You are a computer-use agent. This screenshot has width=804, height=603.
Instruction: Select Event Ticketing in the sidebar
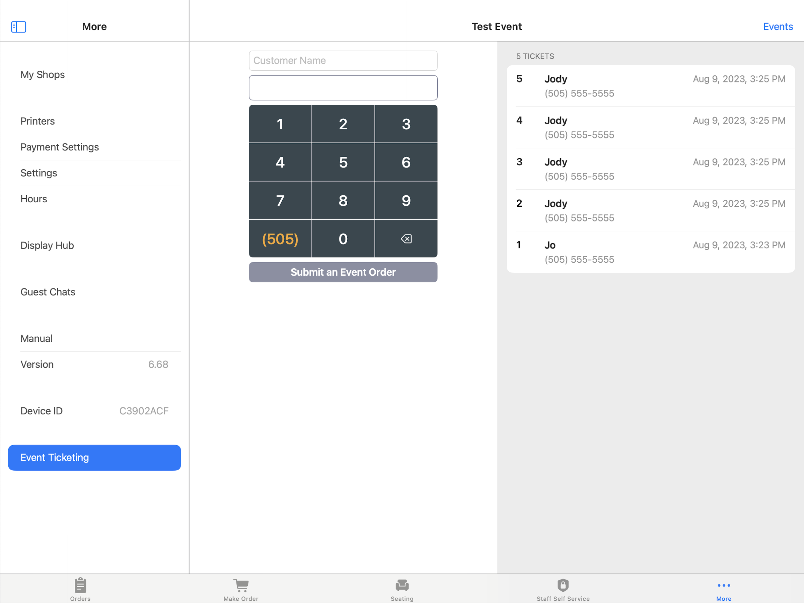tap(94, 458)
